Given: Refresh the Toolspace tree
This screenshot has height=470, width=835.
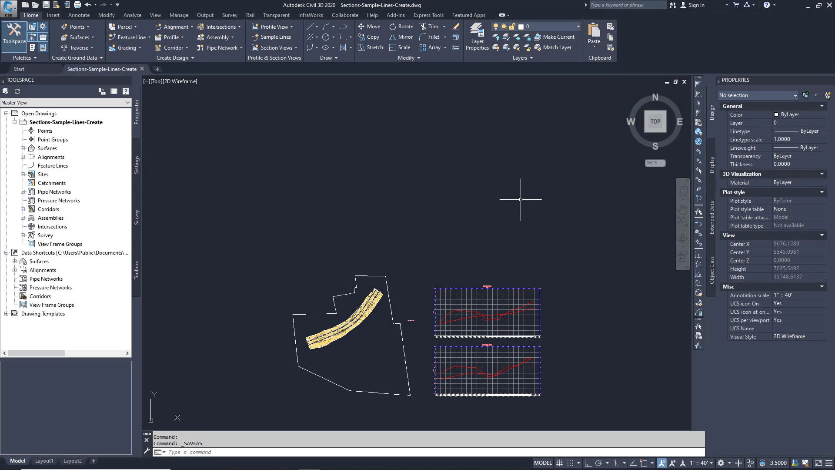Looking at the screenshot, I should pyautogui.click(x=17, y=91).
